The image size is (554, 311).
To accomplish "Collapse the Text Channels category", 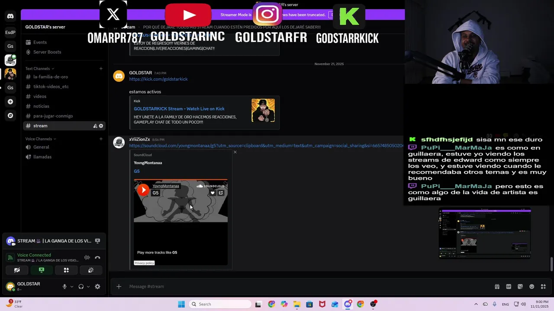I will click(x=39, y=69).
